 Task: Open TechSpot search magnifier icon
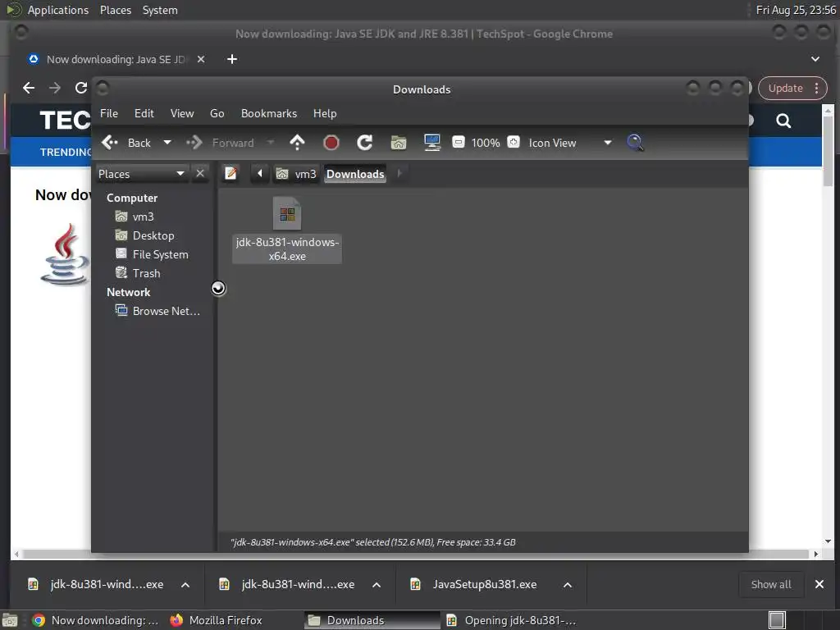tap(783, 121)
